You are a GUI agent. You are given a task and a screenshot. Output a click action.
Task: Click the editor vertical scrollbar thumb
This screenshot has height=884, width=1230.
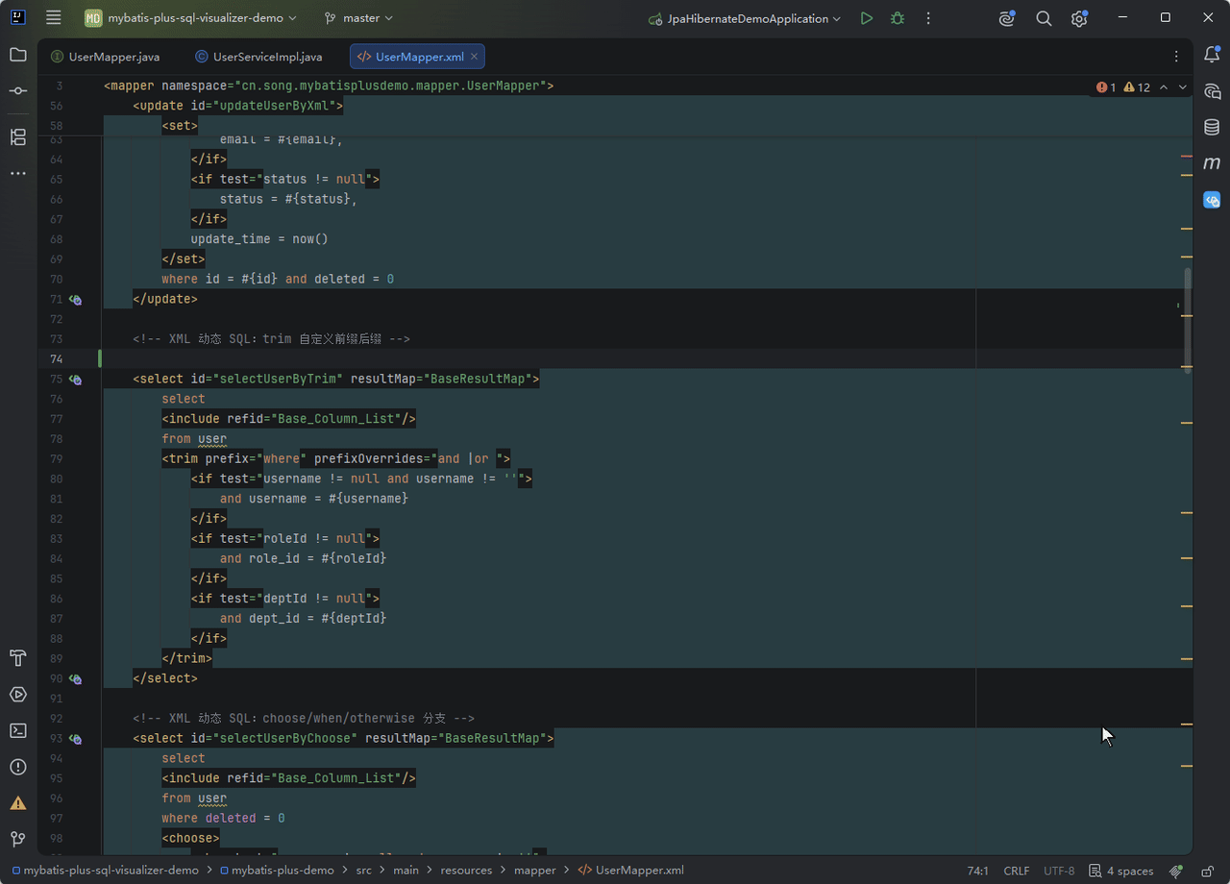point(1188,319)
